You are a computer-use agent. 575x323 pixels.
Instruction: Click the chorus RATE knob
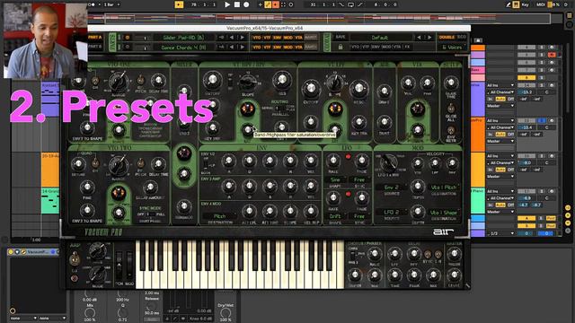375,253
